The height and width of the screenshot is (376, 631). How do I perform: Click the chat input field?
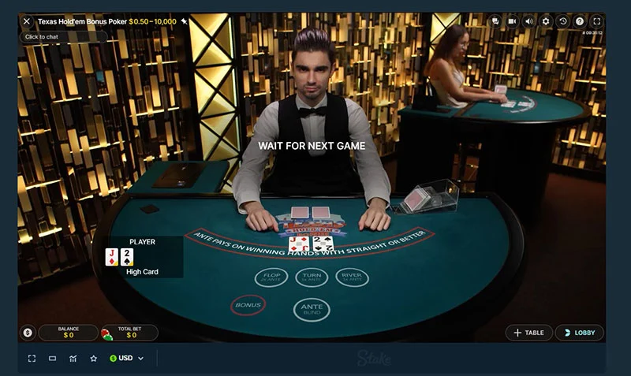(x=64, y=37)
